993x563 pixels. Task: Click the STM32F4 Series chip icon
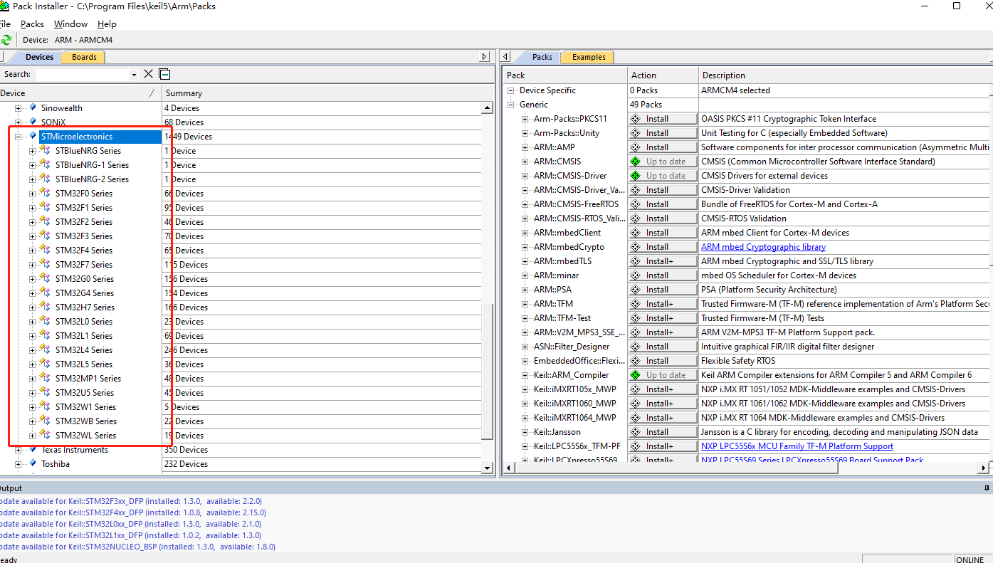tap(45, 250)
